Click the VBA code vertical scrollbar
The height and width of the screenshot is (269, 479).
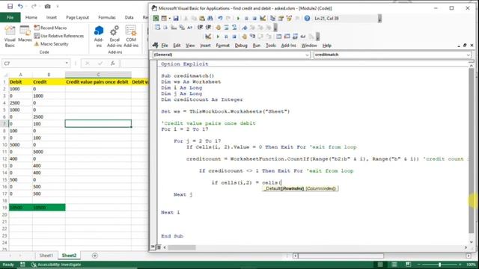(472, 150)
